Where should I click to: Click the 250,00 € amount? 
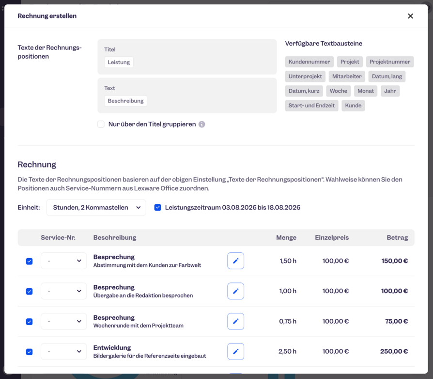[394, 351]
